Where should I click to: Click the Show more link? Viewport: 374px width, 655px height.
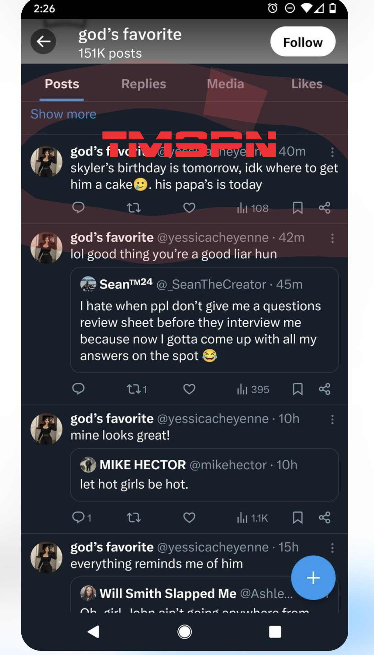pyautogui.click(x=64, y=114)
